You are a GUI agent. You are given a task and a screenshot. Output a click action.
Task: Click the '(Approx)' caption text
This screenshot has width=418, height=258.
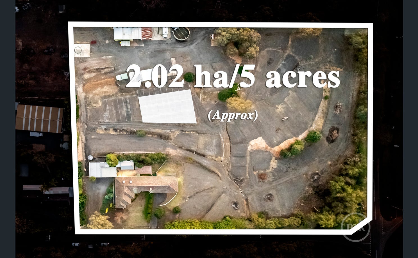[233, 115]
